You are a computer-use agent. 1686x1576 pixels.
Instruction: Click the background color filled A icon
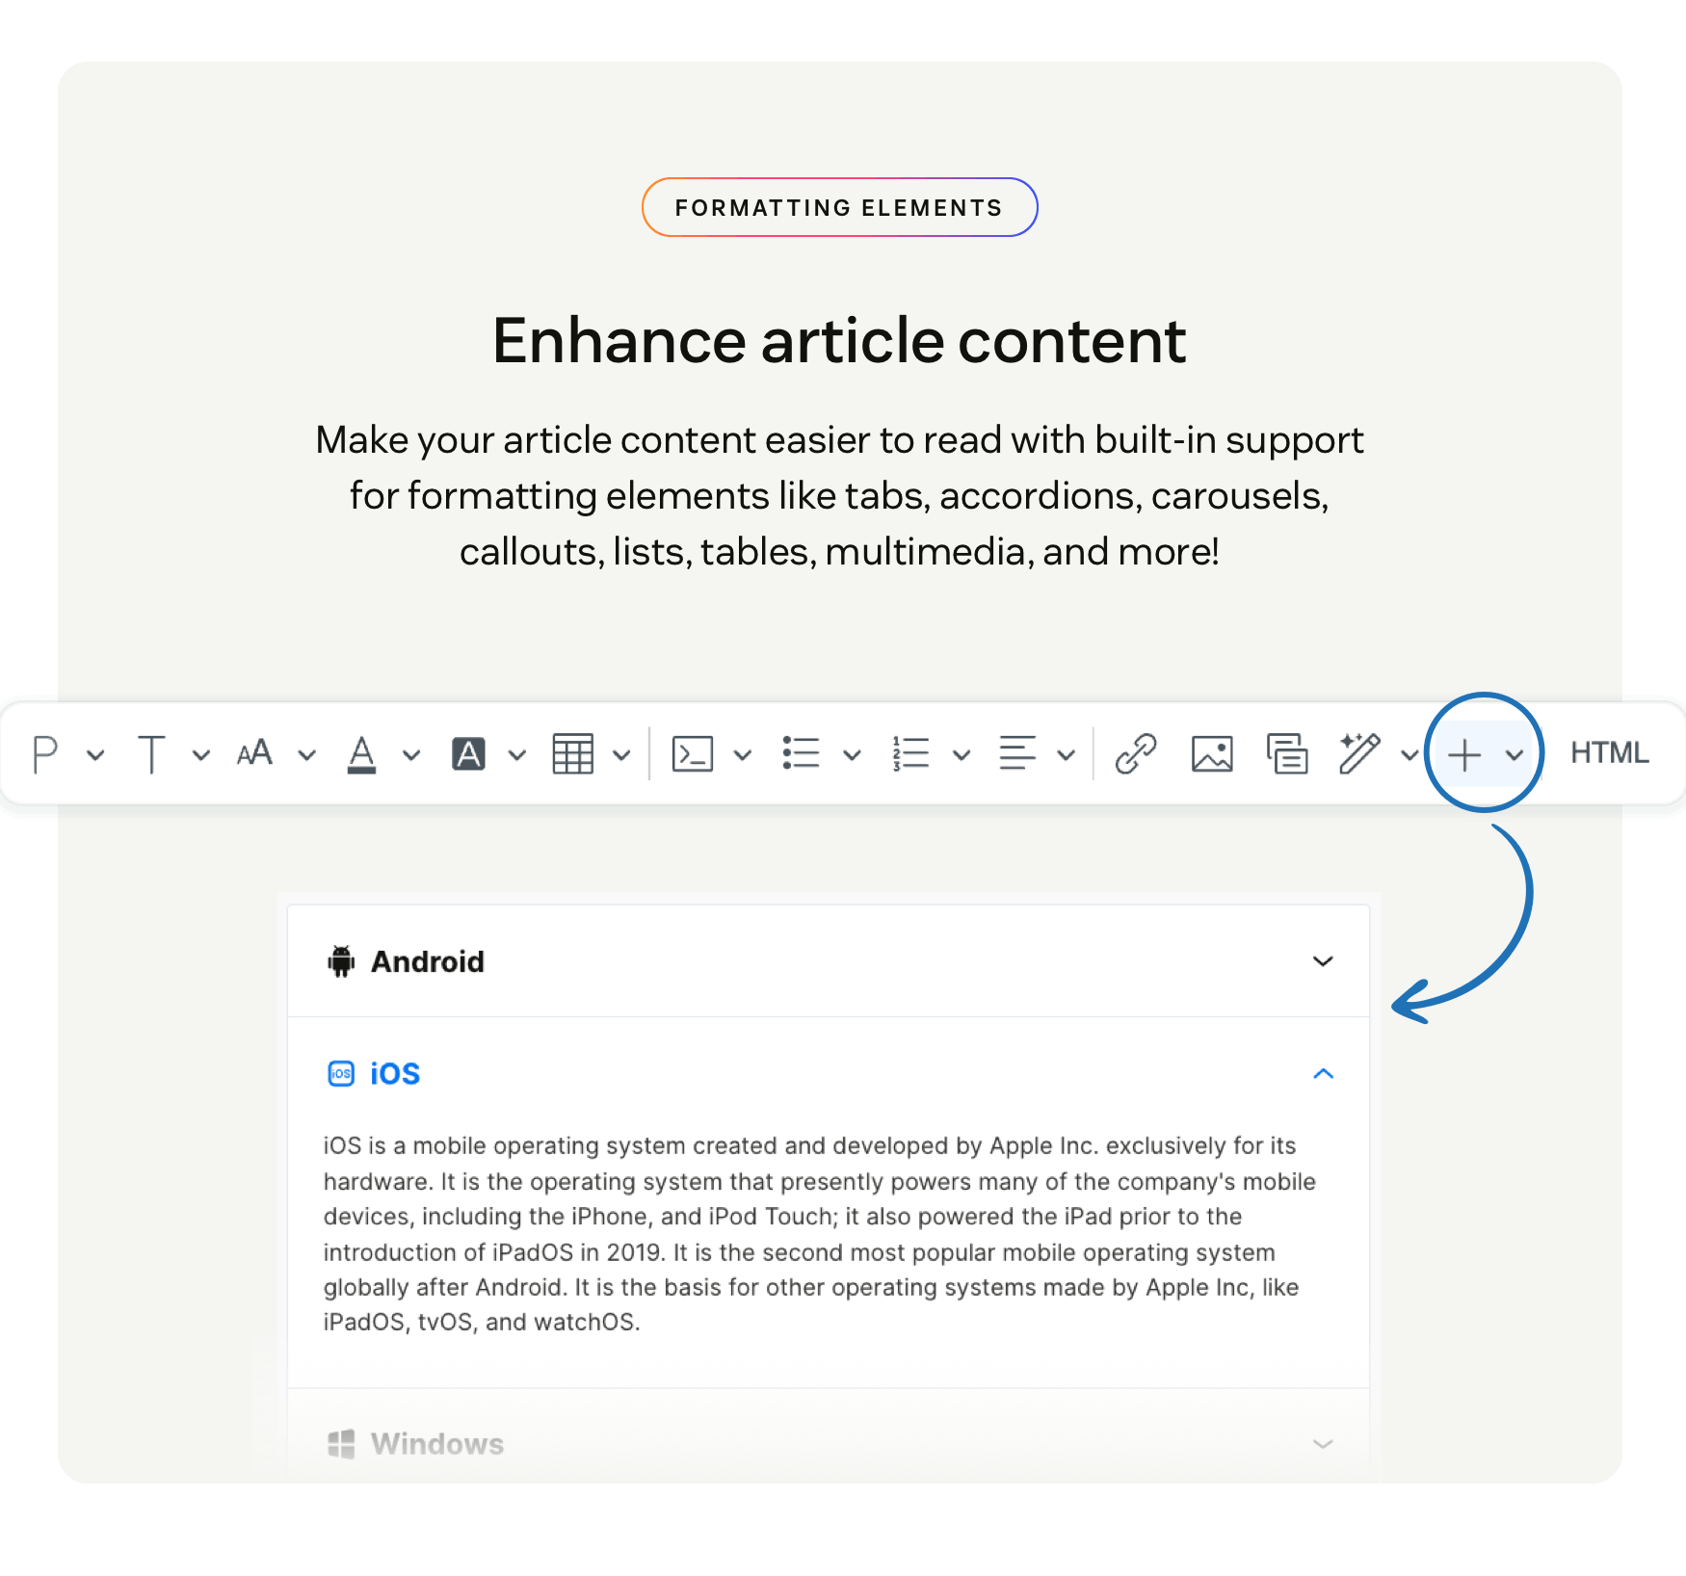pos(468,754)
